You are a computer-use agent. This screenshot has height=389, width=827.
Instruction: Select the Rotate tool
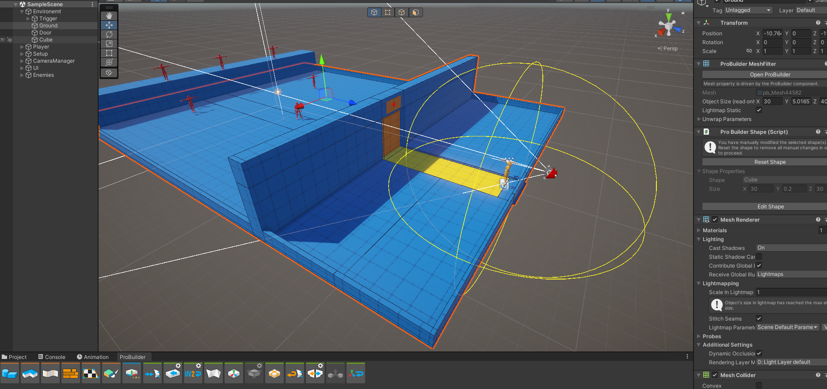pyautogui.click(x=109, y=34)
